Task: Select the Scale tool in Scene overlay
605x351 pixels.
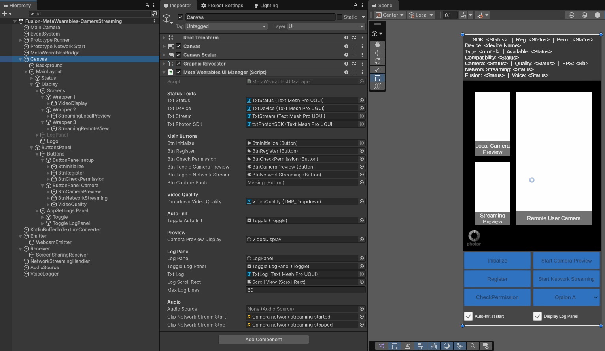Action: point(377,69)
